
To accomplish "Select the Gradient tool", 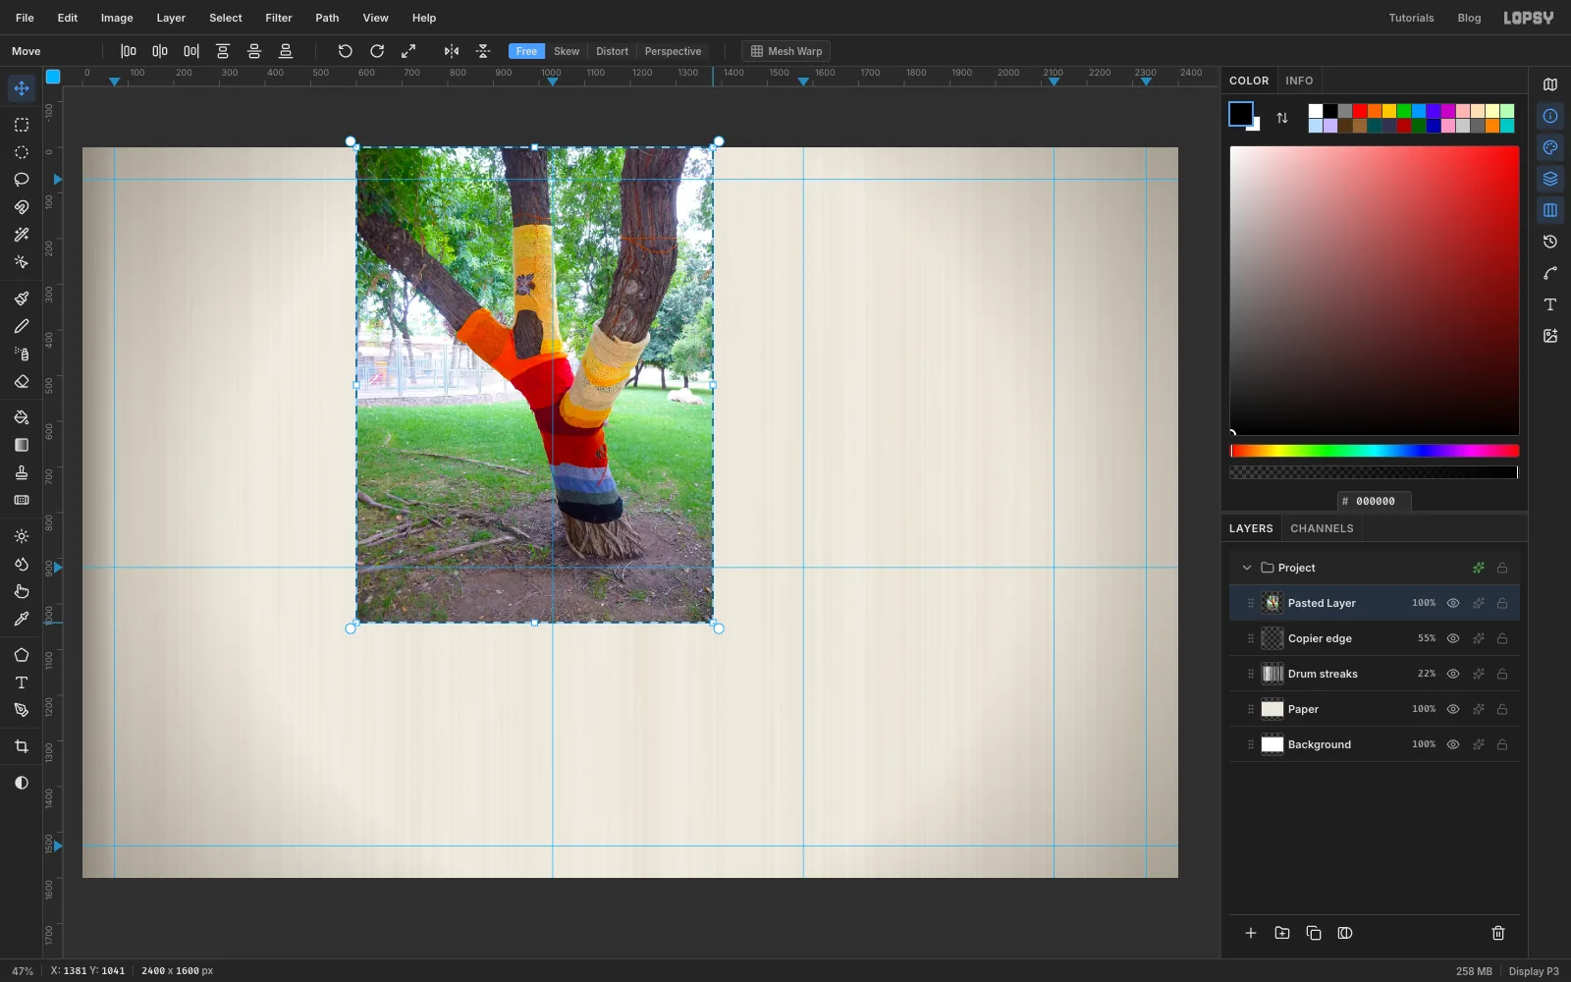I will click(x=22, y=445).
